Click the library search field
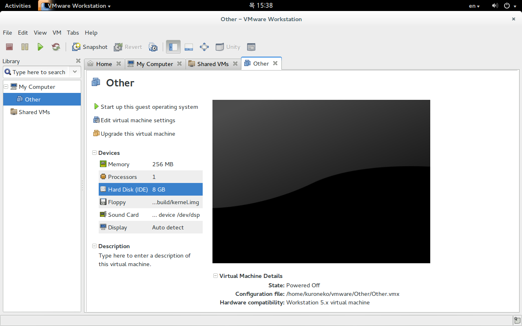 (36, 72)
